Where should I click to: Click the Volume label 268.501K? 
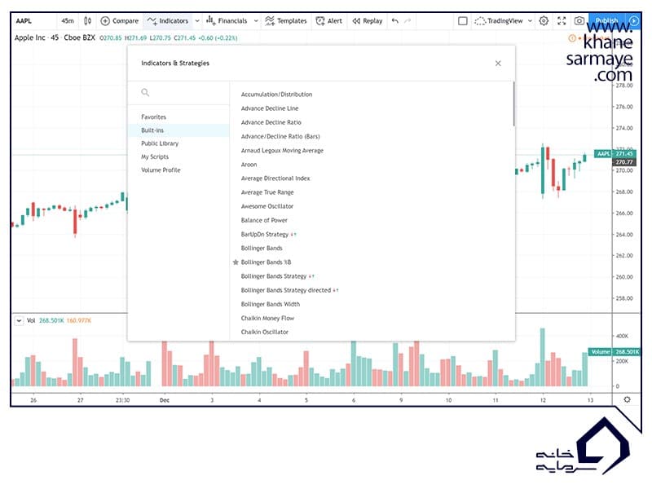pos(614,352)
